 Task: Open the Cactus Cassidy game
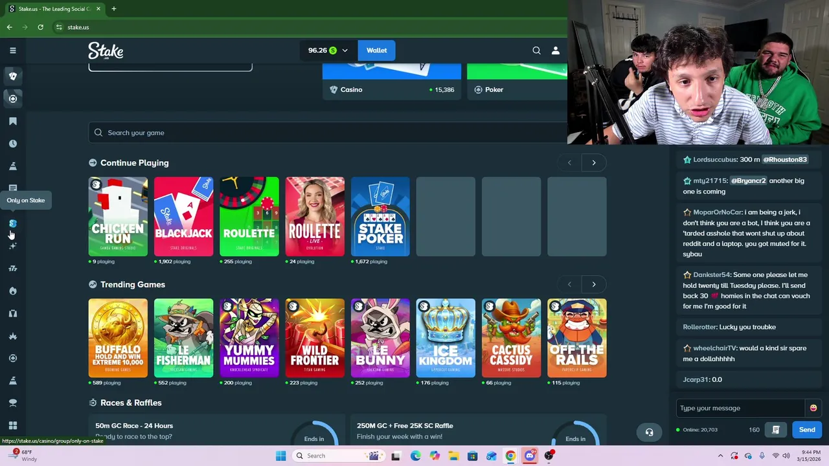click(511, 338)
